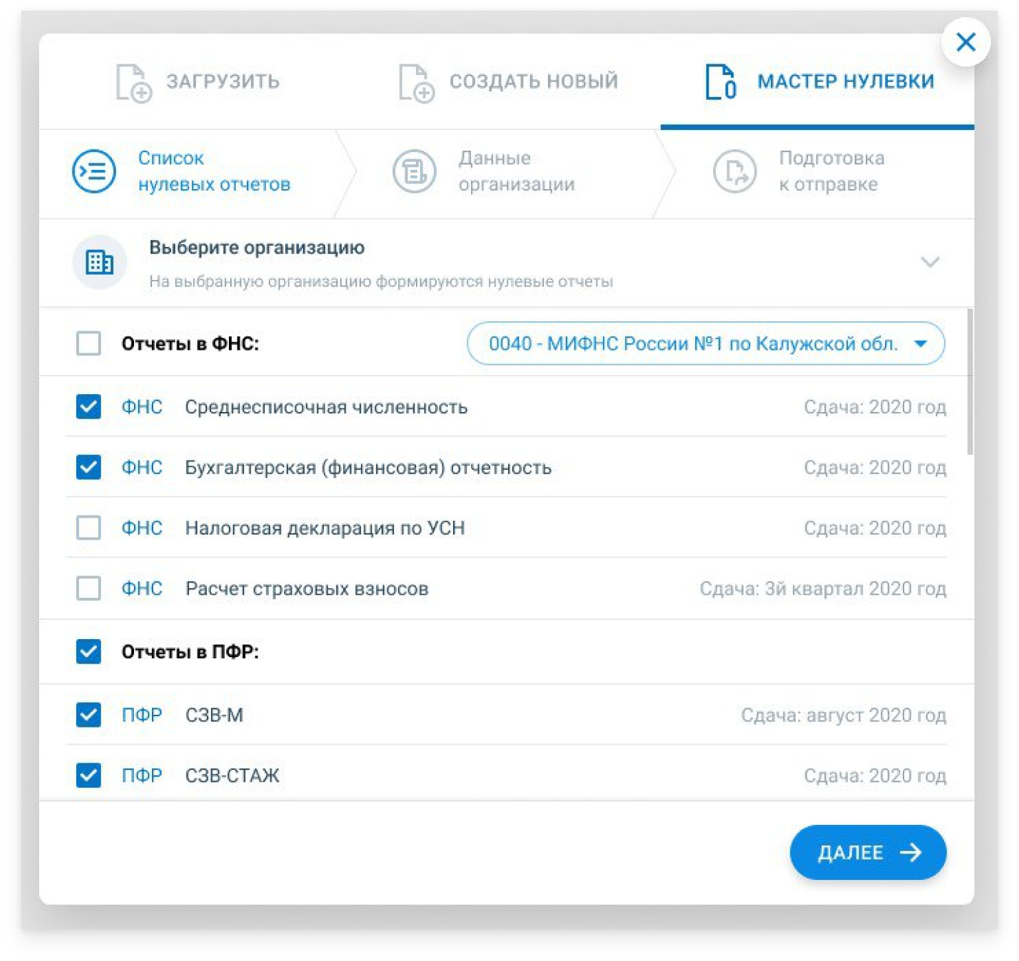Uncheck Среднесписочная численность report

pos(88,407)
